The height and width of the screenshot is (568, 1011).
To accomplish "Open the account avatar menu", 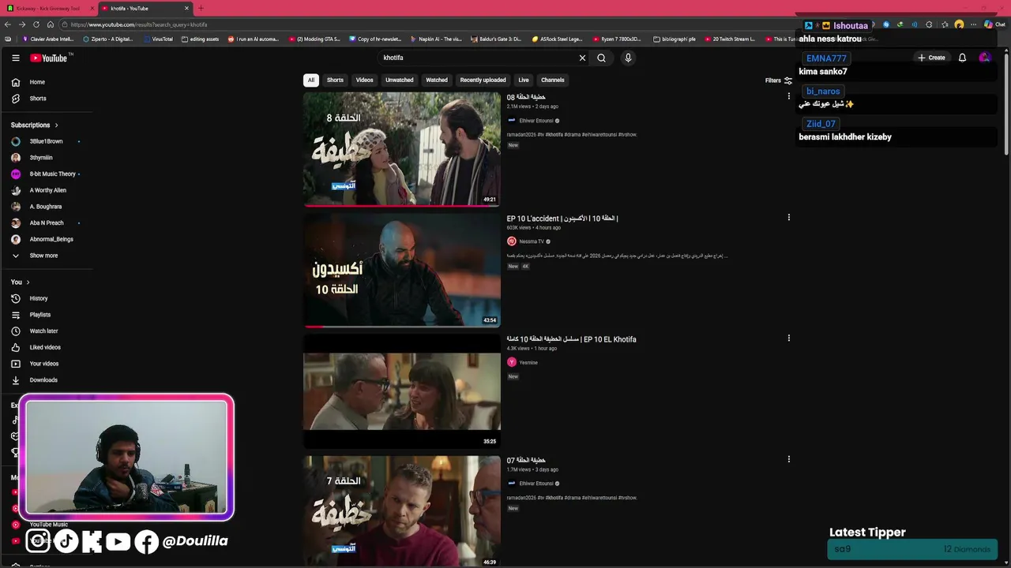I will click(984, 58).
